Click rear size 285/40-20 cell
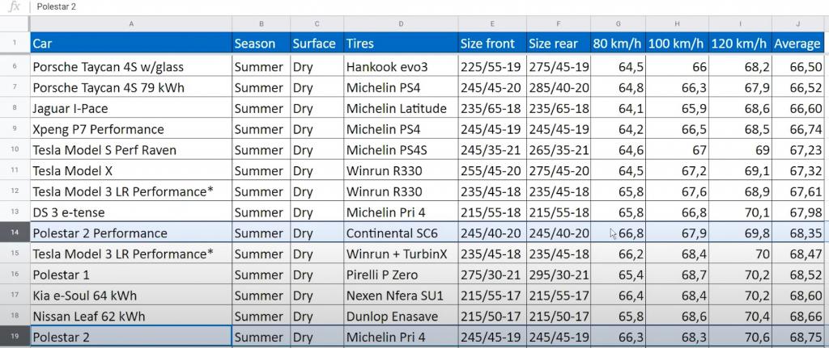829x348 pixels. pos(559,87)
